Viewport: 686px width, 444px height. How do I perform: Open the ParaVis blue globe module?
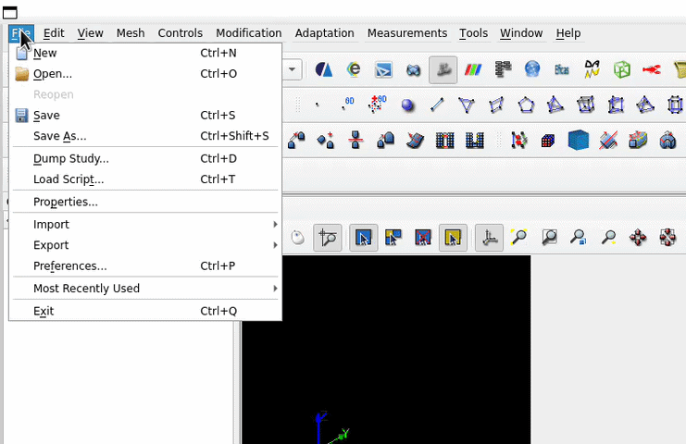(x=532, y=69)
